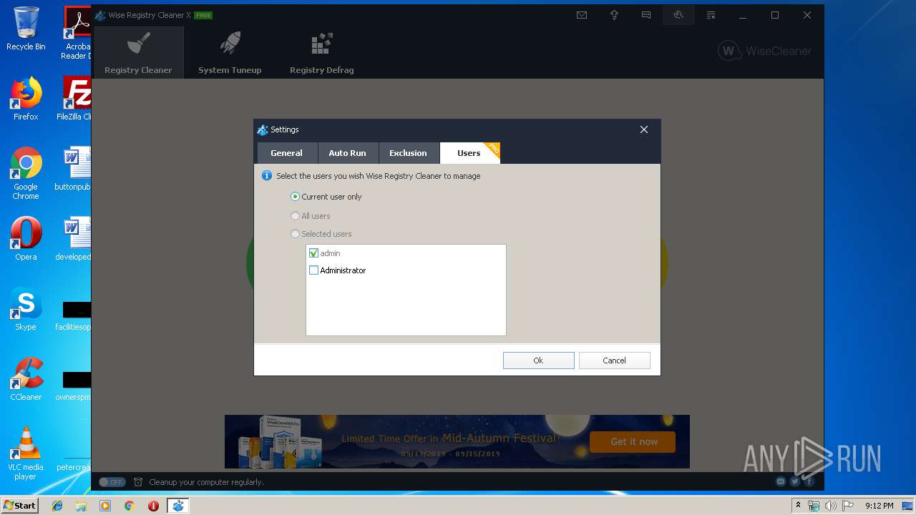Check the Administrator user checkbox
The width and height of the screenshot is (916, 515).
[x=313, y=270]
